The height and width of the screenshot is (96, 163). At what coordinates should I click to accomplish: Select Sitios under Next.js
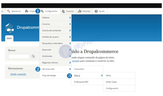tap(119, 75)
